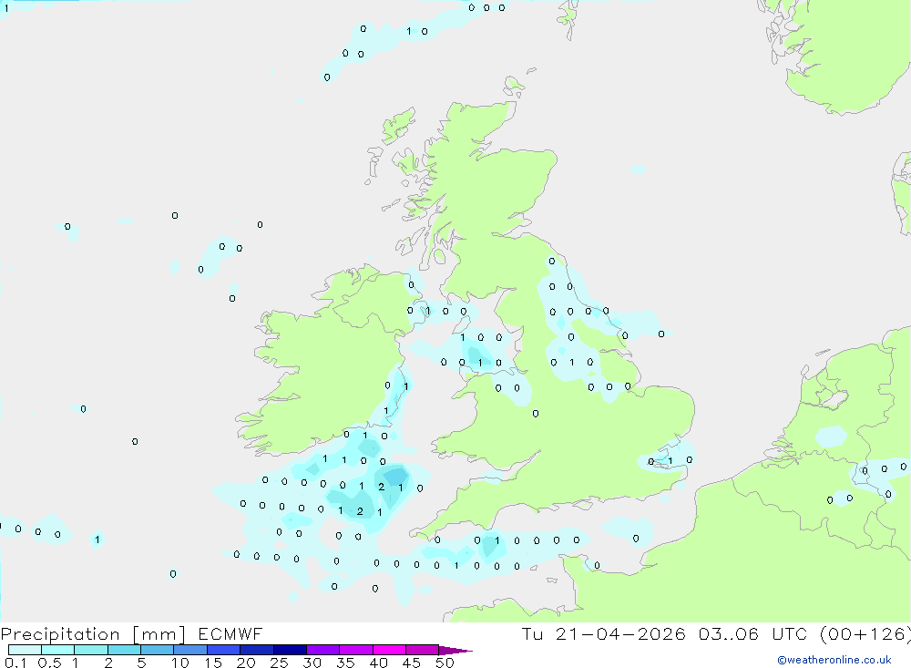Click the "Precipitation" title word
The image size is (911, 668).
coord(60,634)
